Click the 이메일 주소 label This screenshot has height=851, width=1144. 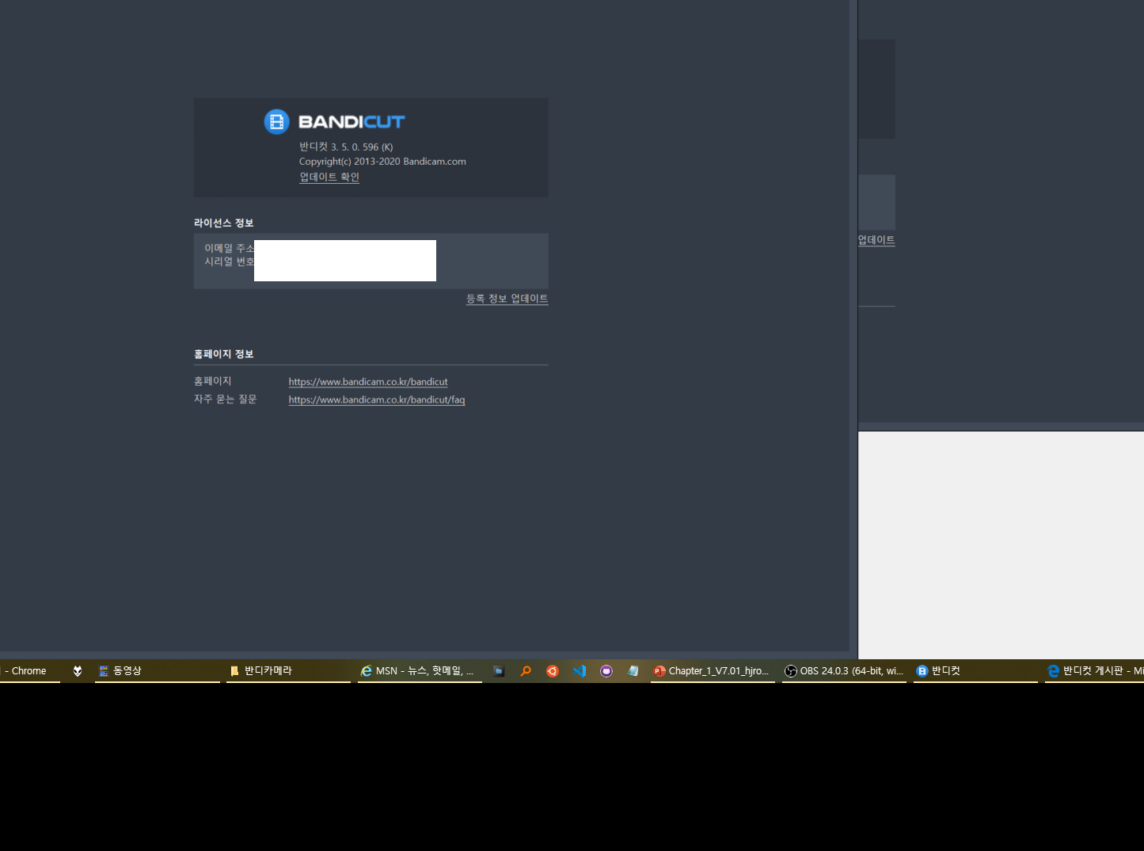point(230,248)
